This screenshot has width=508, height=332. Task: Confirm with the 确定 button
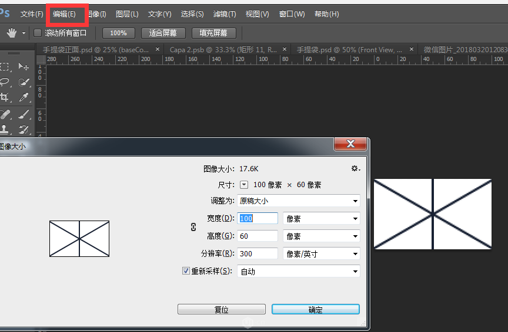coord(316,309)
